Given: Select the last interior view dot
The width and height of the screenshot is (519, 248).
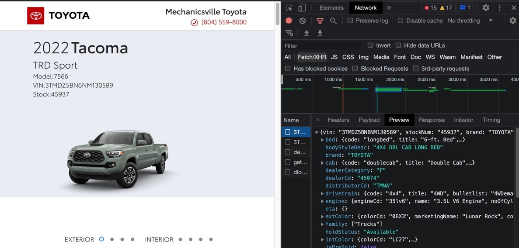Looking at the screenshot, I should click(211, 239).
